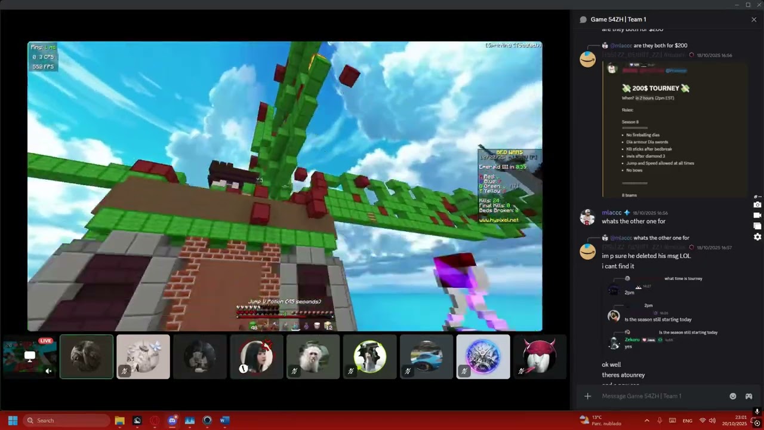Click the Zekoru username in embedded screenshot
This screenshot has height=430, width=764.
(632, 340)
